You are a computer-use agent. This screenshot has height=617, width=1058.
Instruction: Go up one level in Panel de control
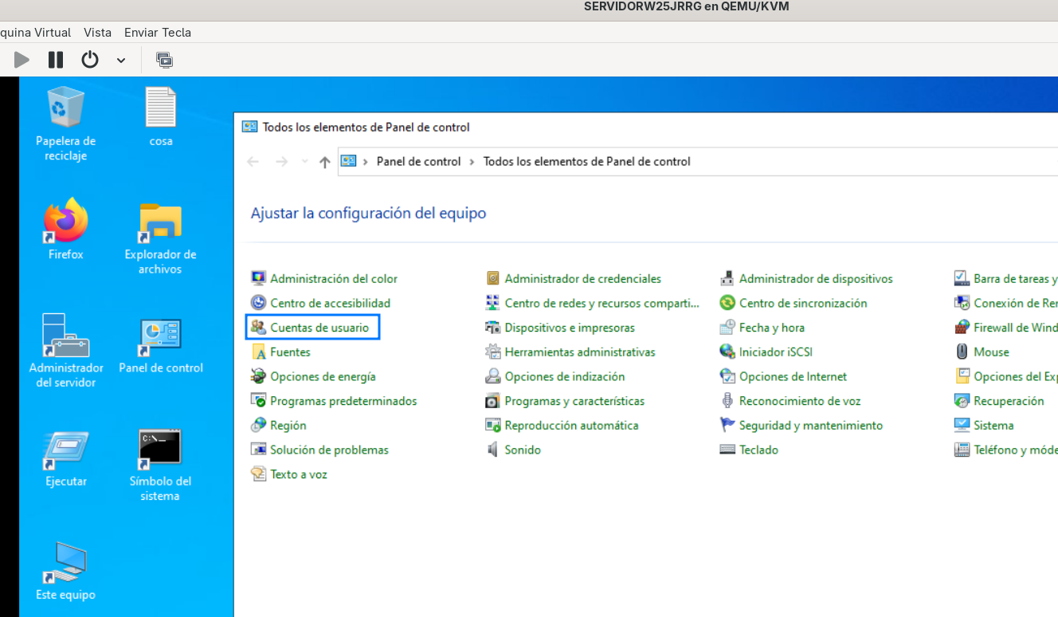tap(324, 162)
